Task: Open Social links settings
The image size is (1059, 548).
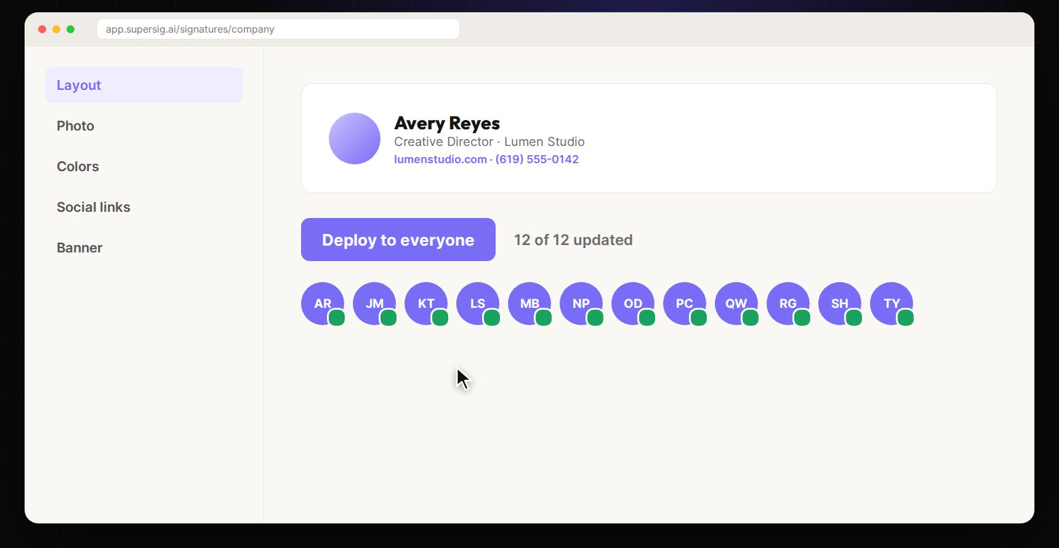Action: point(144,207)
